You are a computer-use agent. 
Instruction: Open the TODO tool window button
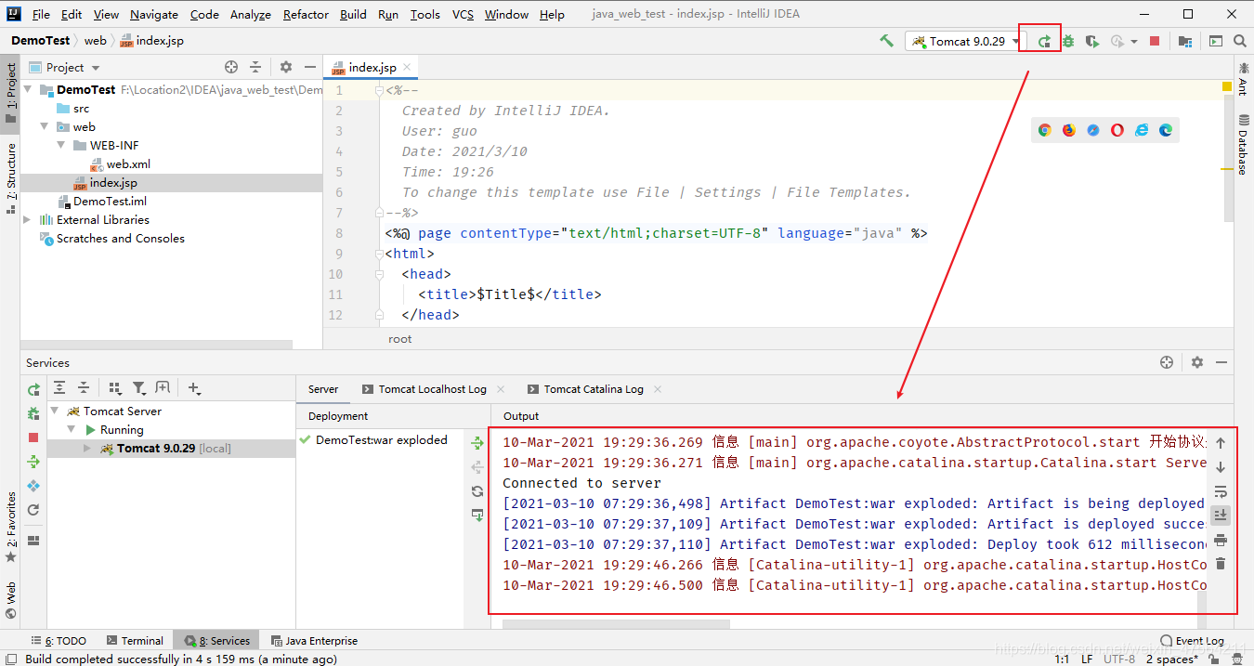(x=59, y=641)
